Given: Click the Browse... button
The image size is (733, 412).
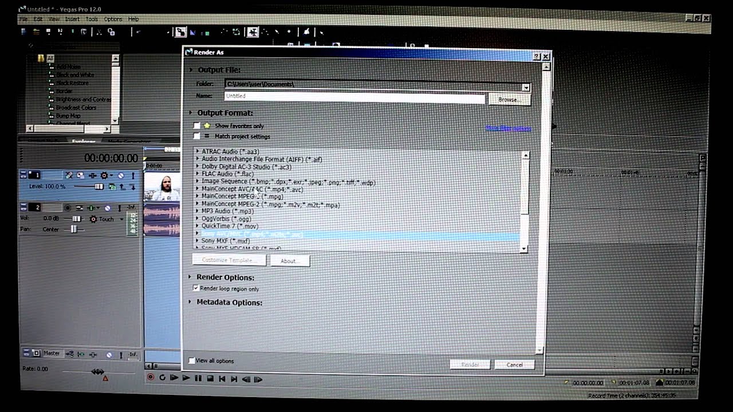Looking at the screenshot, I should click(509, 100).
